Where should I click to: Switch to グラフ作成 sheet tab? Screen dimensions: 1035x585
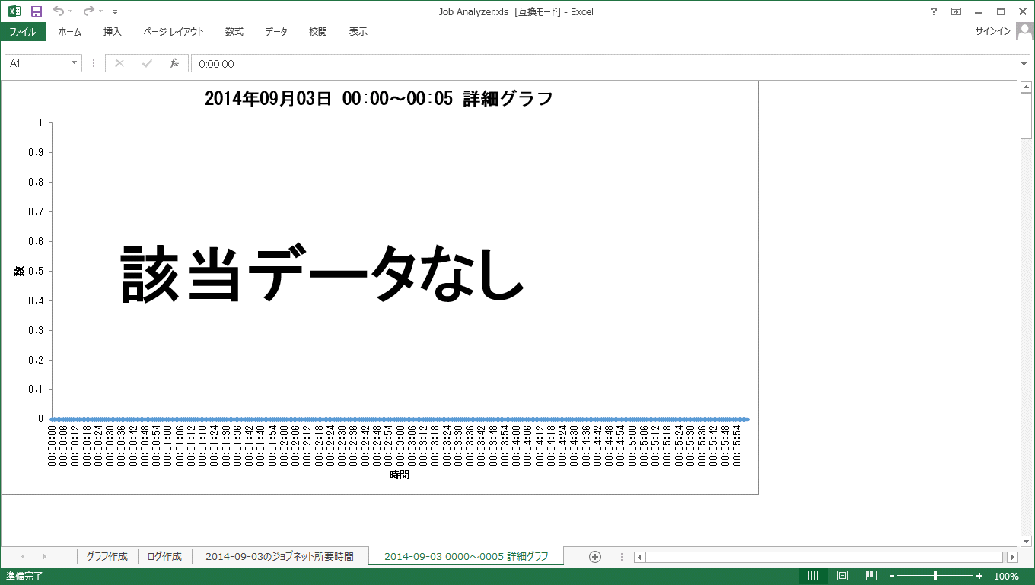coord(107,557)
